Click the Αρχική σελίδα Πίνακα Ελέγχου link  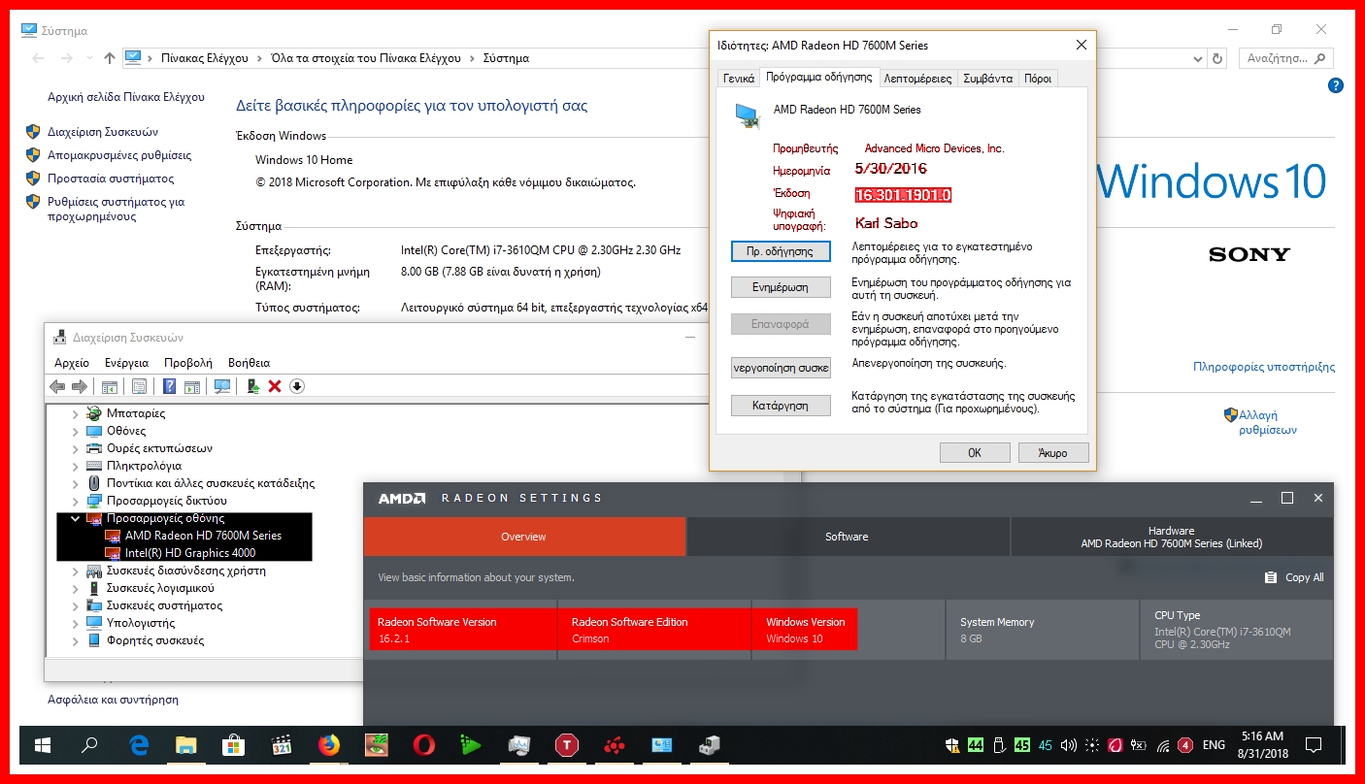[126, 97]
